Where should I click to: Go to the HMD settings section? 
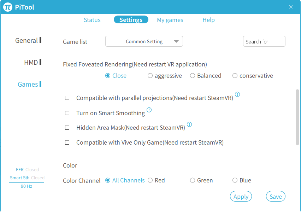point(31,63)
